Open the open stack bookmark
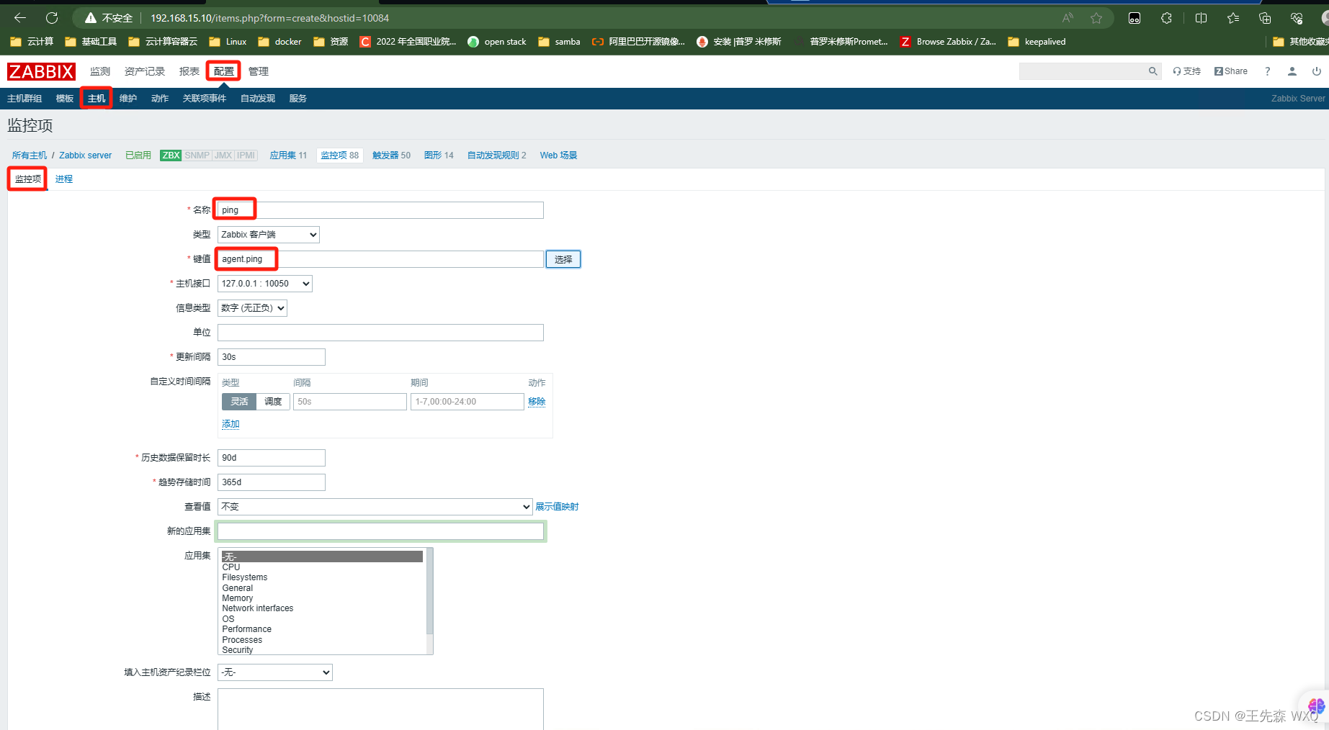This screenshot has height=730, width=1329. 497,42
